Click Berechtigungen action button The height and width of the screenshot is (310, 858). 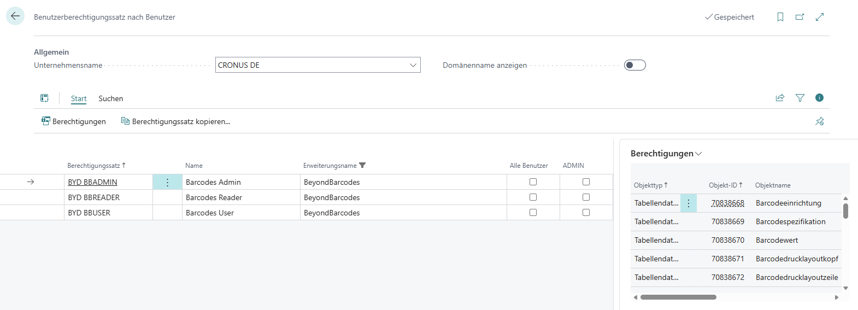74,121
